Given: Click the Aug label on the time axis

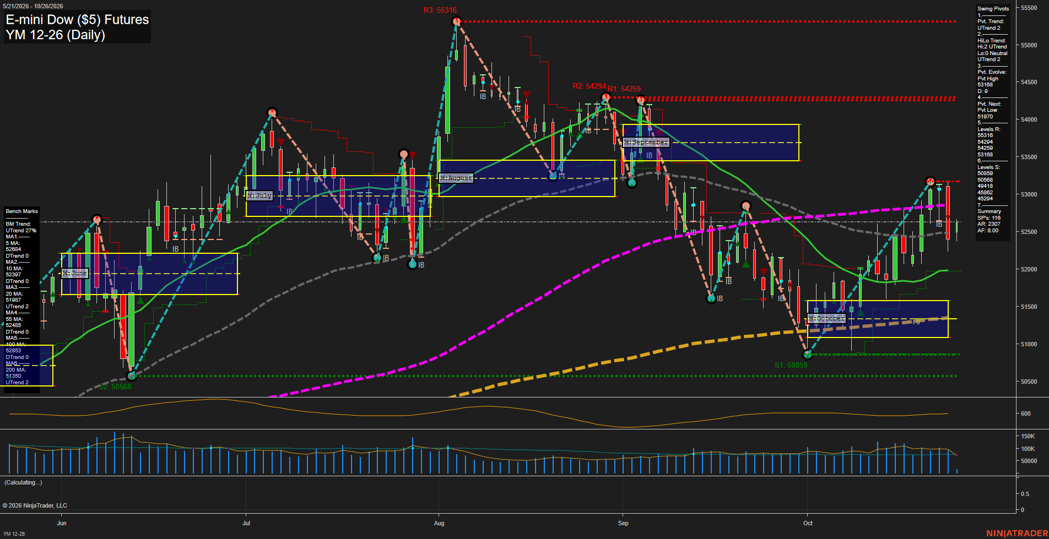Looking at the screenshot, I should [x=439, y=523].
